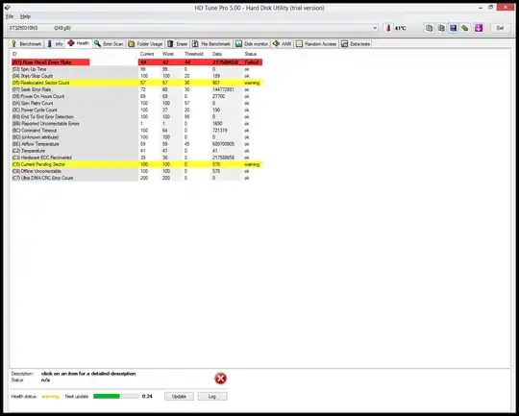Click the Data column header

tap(217, 54)
